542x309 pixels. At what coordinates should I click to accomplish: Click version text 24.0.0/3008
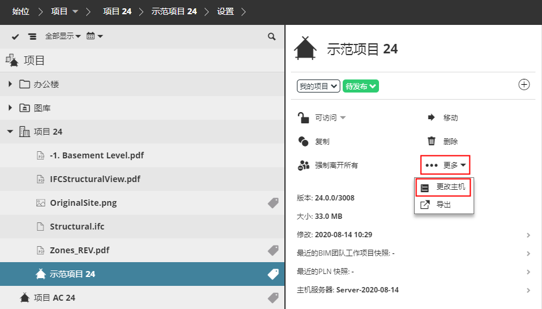tap(334, 198)
